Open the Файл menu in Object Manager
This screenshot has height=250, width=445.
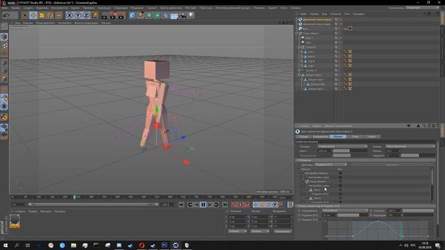click(303, 14)
